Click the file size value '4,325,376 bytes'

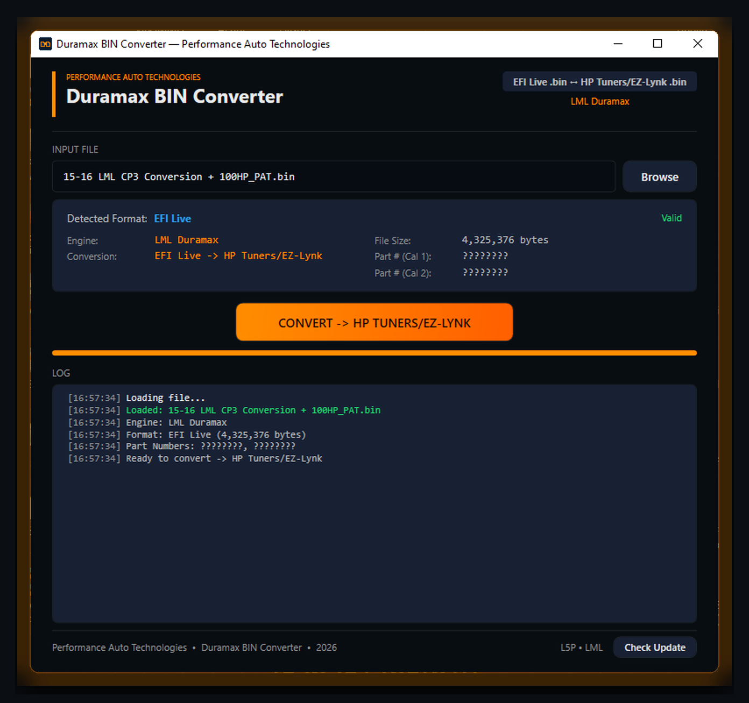click(505, 240)
